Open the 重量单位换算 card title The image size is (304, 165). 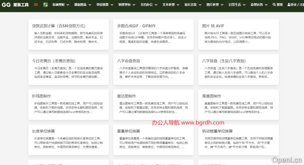128,131
